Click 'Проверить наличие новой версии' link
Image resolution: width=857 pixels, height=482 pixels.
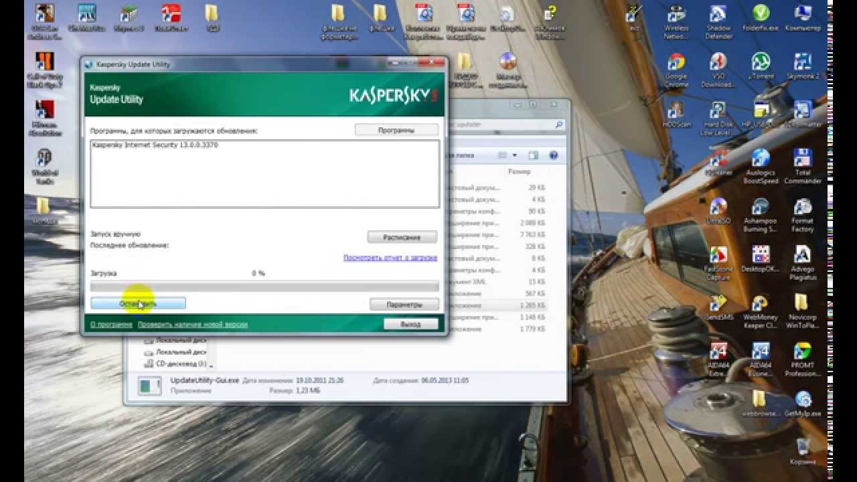pos(193,325)
